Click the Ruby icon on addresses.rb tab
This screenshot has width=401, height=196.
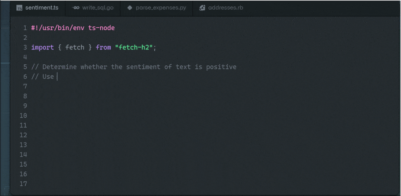tap(202, 8)
